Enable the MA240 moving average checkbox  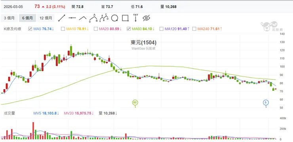click(x=194, y=29)
